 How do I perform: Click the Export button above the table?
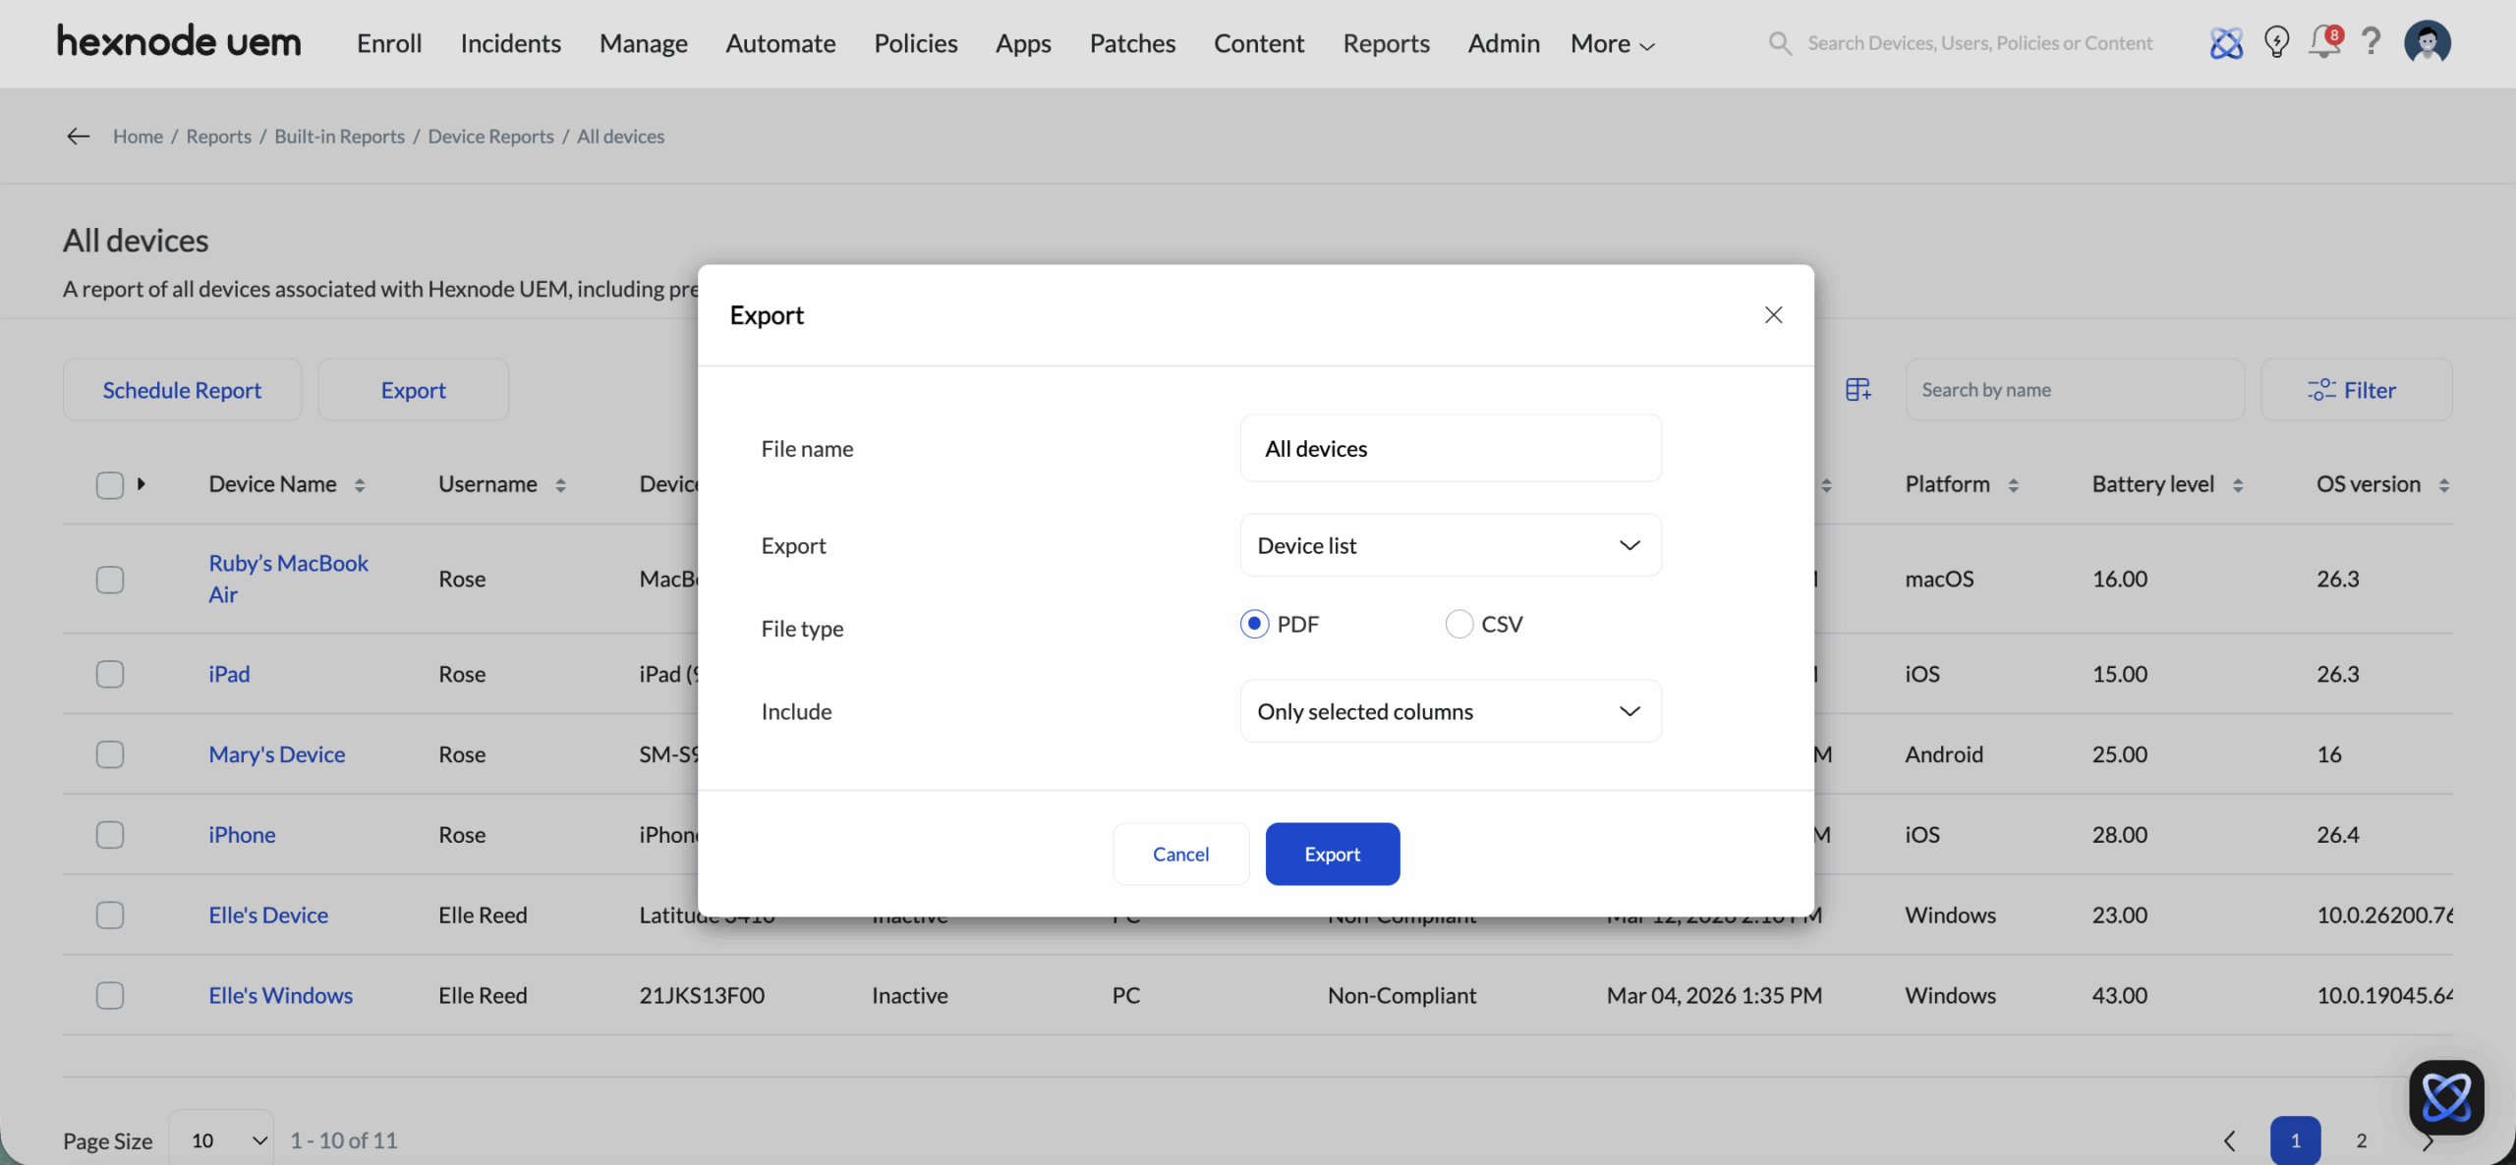coord(413,390)
